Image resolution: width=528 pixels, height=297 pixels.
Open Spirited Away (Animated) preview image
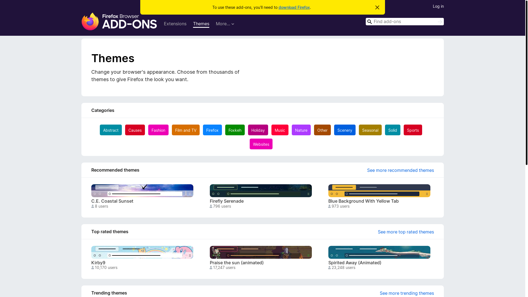click(379, 252)
